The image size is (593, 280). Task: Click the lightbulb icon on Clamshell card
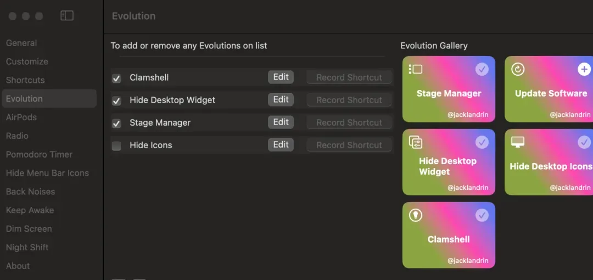415,215
